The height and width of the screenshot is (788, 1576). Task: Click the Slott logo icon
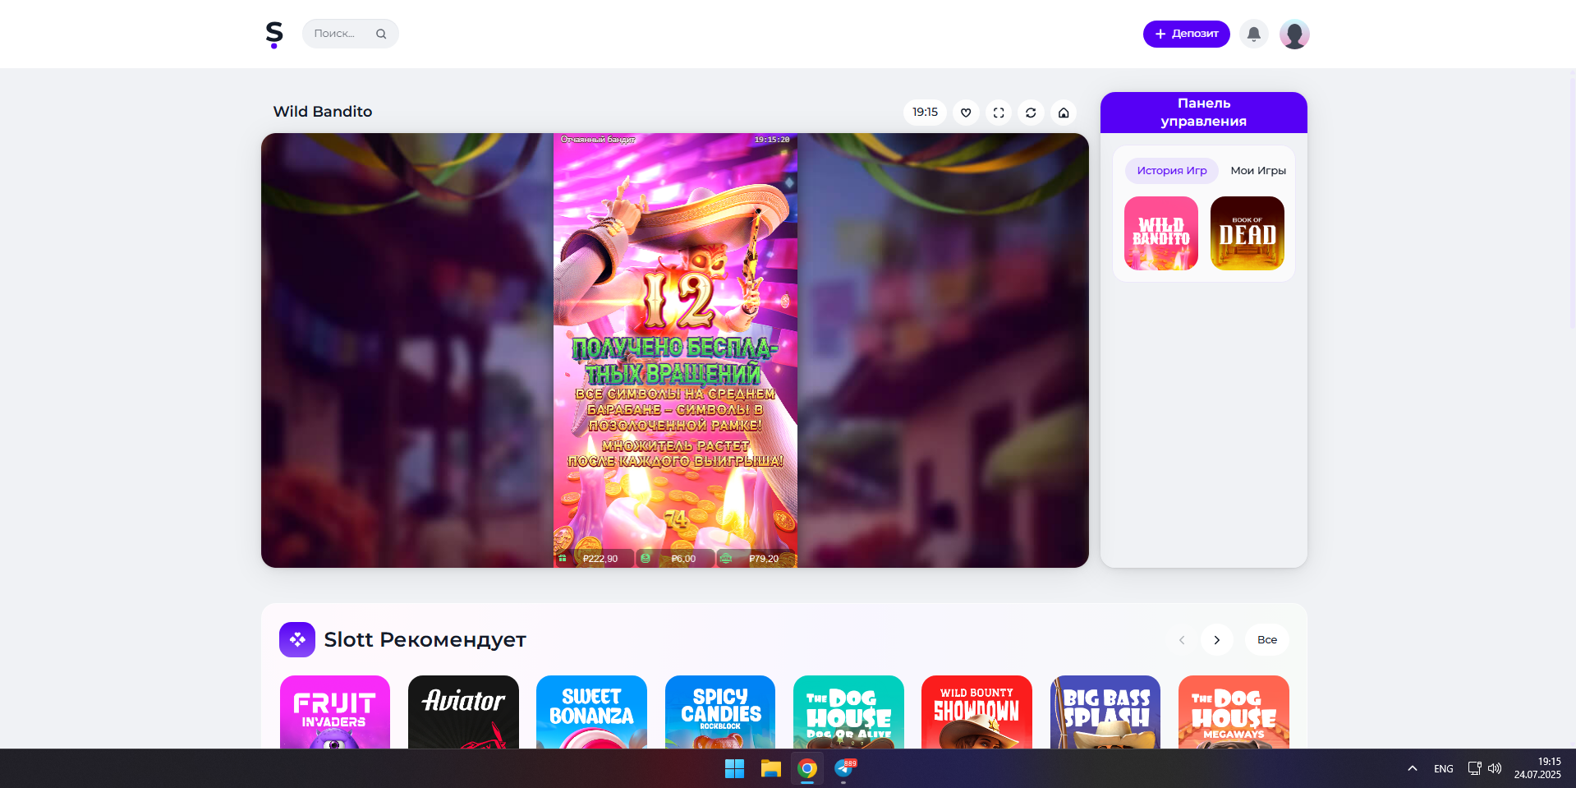274,34
